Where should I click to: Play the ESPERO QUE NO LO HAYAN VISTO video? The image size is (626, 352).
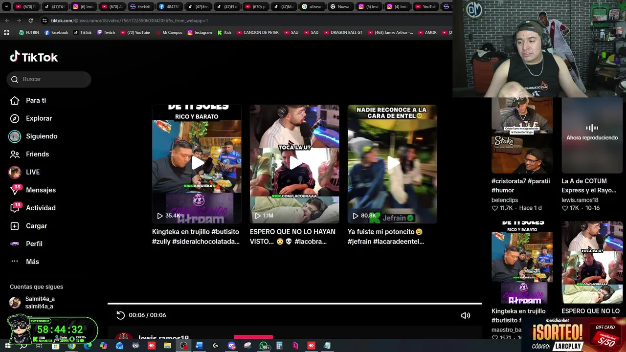pos(294,164)
